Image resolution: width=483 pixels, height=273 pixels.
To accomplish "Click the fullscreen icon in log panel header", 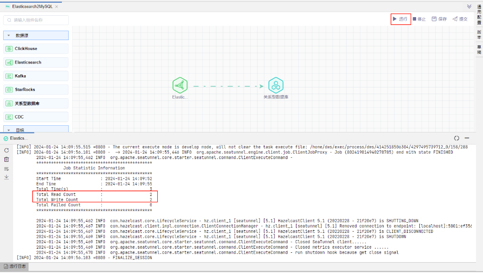I will [456, 138].
